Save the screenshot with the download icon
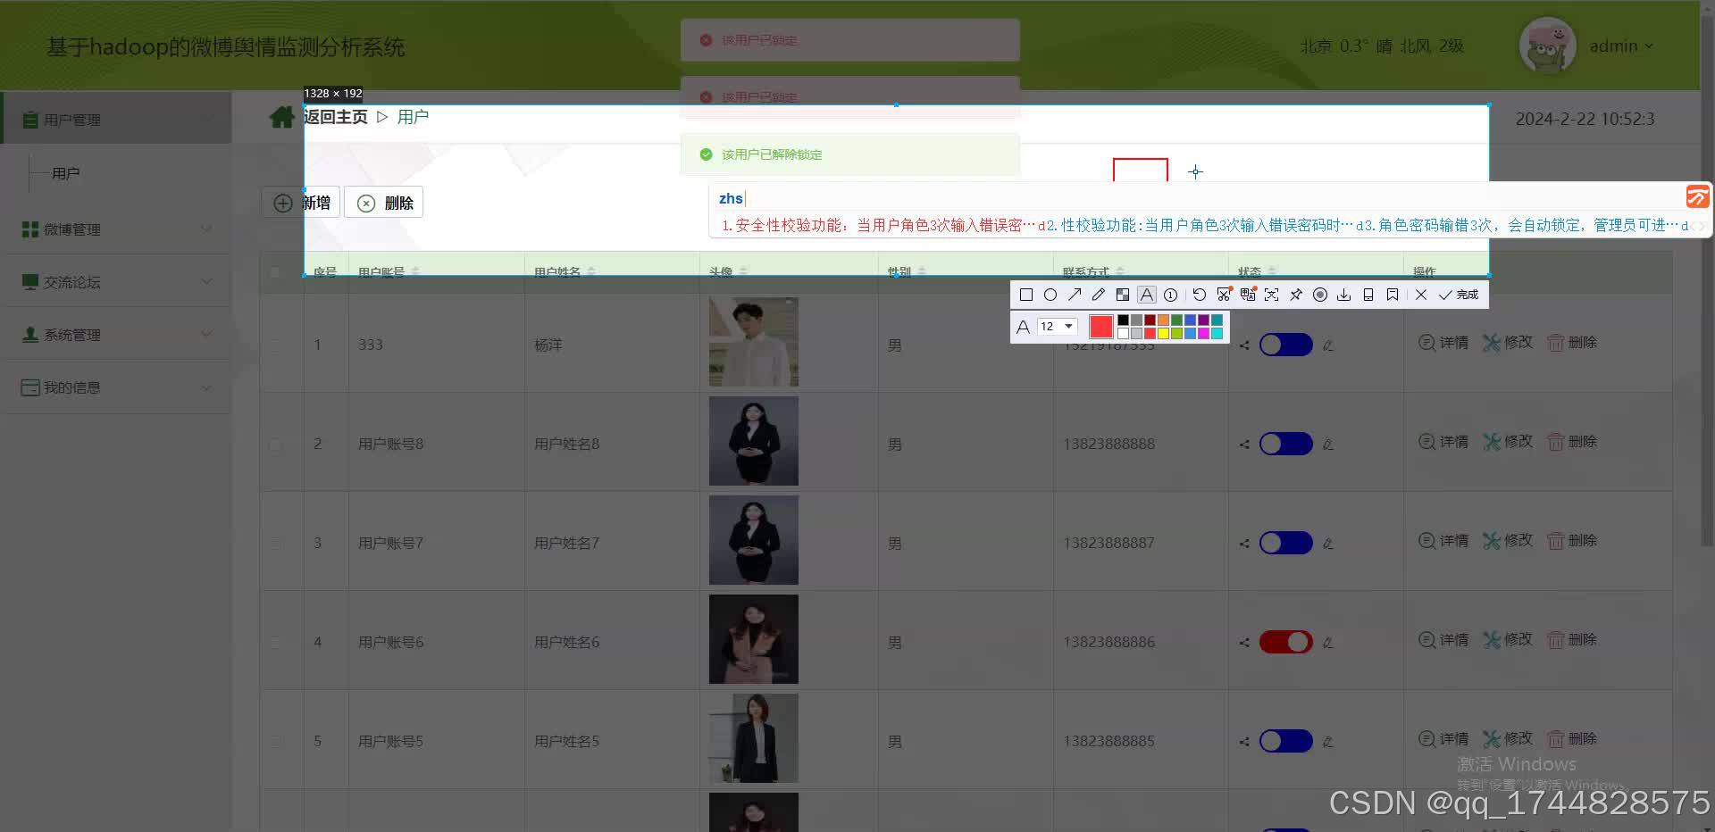This screenshot has height=832, width=1715. click(1344, 295)
